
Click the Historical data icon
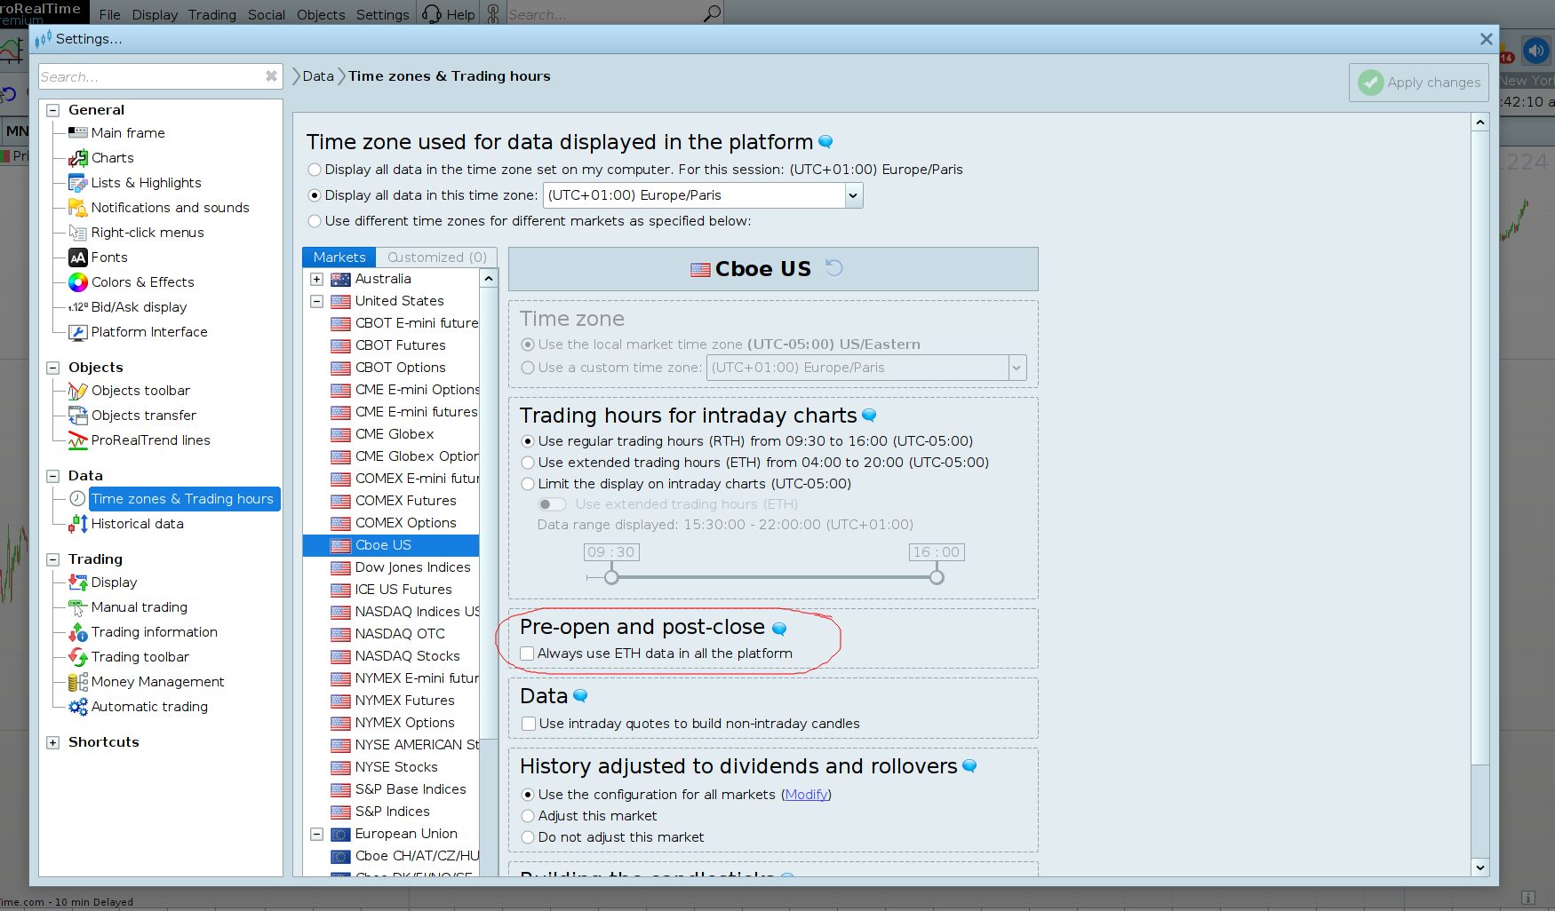coord(77,524)
